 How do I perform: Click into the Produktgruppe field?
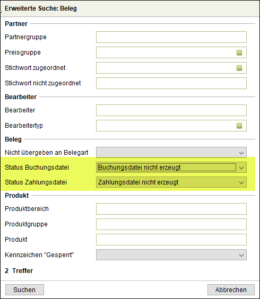point(171,224)
